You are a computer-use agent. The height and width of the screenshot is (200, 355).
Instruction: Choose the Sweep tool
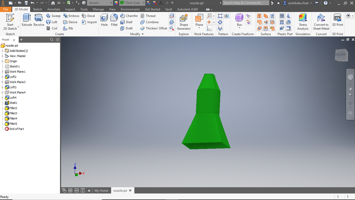(53, 16)
